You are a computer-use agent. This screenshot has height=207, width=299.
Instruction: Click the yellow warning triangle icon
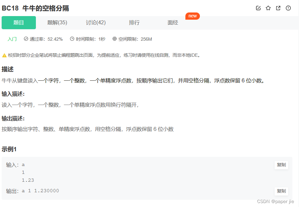[4, 55]
